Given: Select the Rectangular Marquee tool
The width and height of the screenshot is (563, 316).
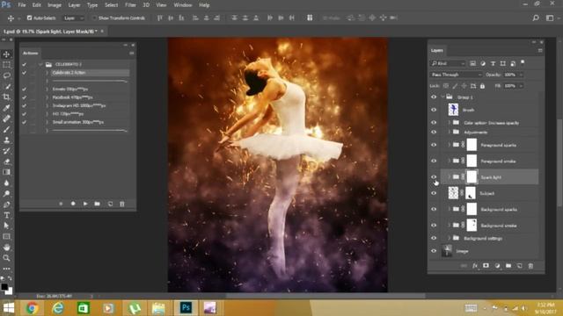Looking at the screenshot, I should tap(6, 65).
